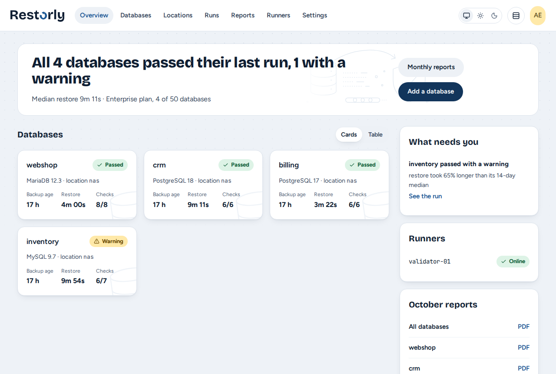The image size is (556, 374).
Task: Go to Databases in navigation
Action: 136,15
